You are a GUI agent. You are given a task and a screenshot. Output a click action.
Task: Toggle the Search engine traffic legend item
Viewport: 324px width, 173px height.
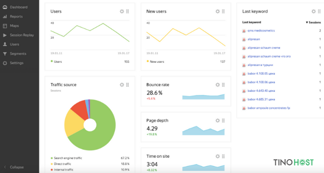pyautogui.click(x=66, y=158)
